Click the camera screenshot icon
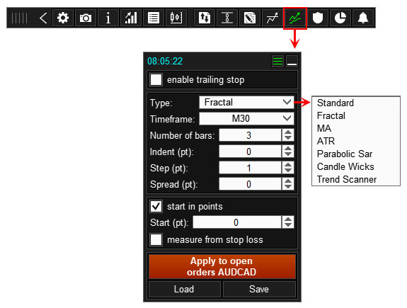This screenshot has height=308, width=407. tap(86, 18)
